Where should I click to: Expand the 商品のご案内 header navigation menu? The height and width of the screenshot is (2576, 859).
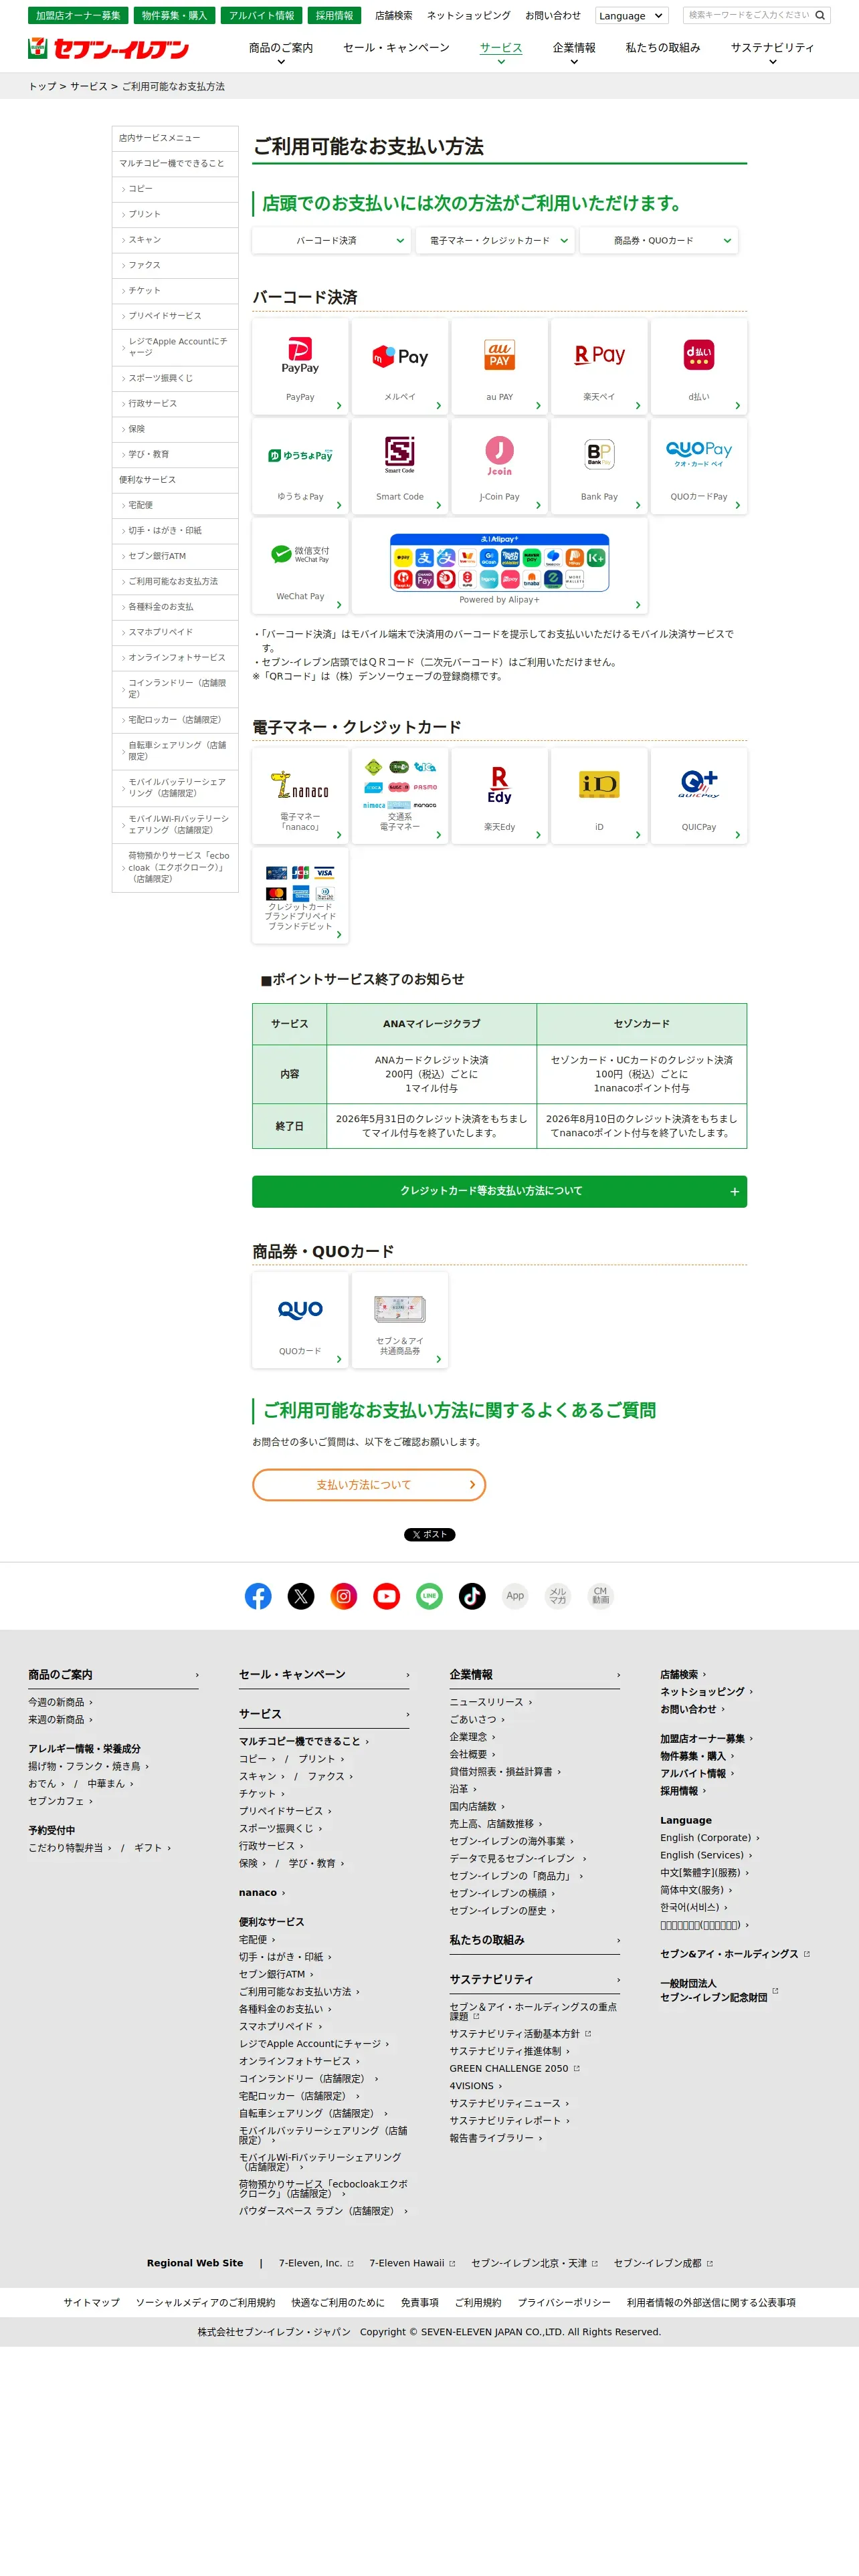pyautogui.click(x=281, y=52)
